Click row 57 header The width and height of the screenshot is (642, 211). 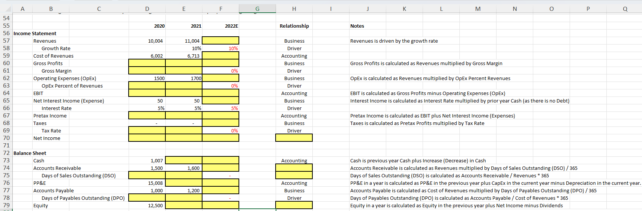coord(6,41)
